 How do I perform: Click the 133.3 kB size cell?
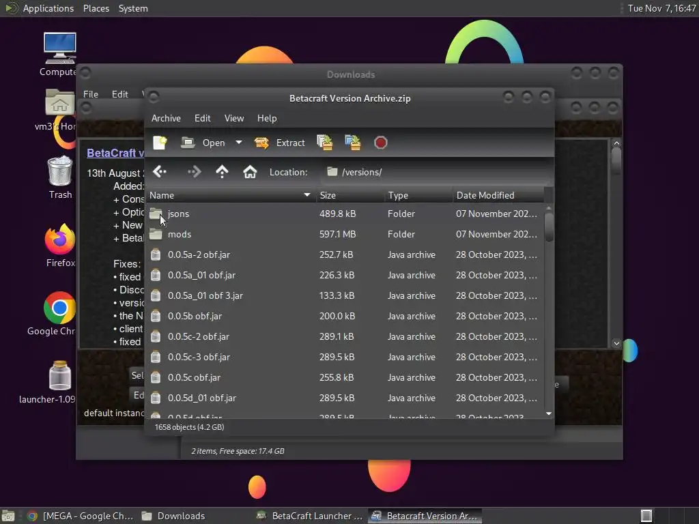[337, 296]
